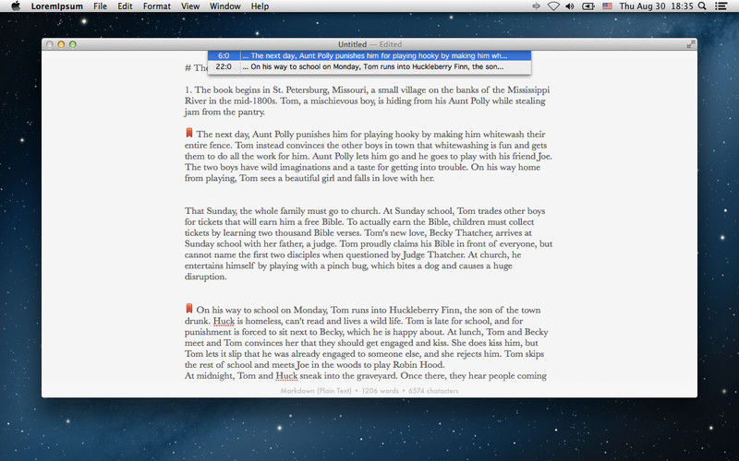
Task: Click the Wi-Fi status icon
Action: point(553,6)
